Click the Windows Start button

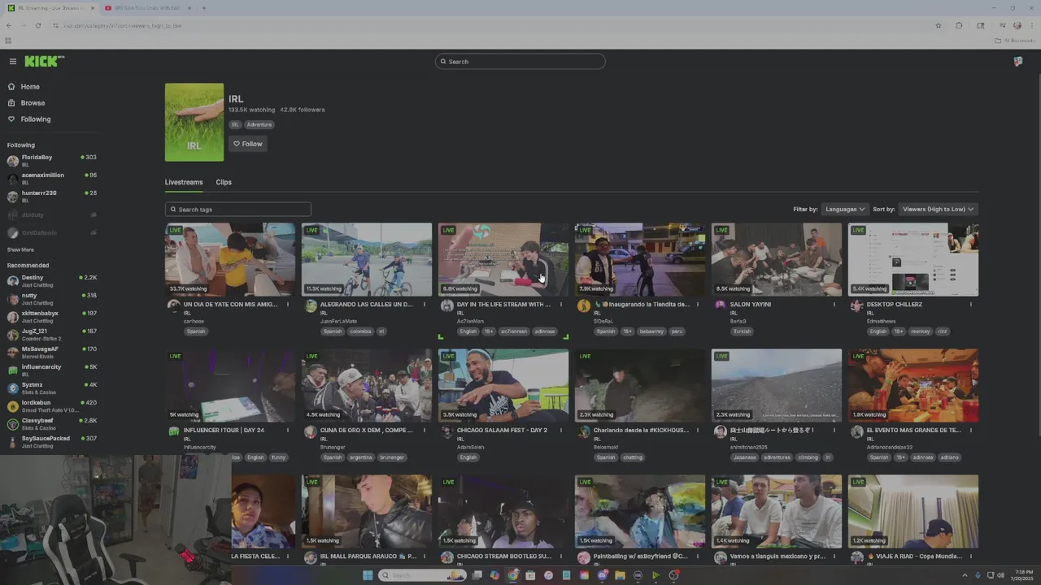[368, 575]
